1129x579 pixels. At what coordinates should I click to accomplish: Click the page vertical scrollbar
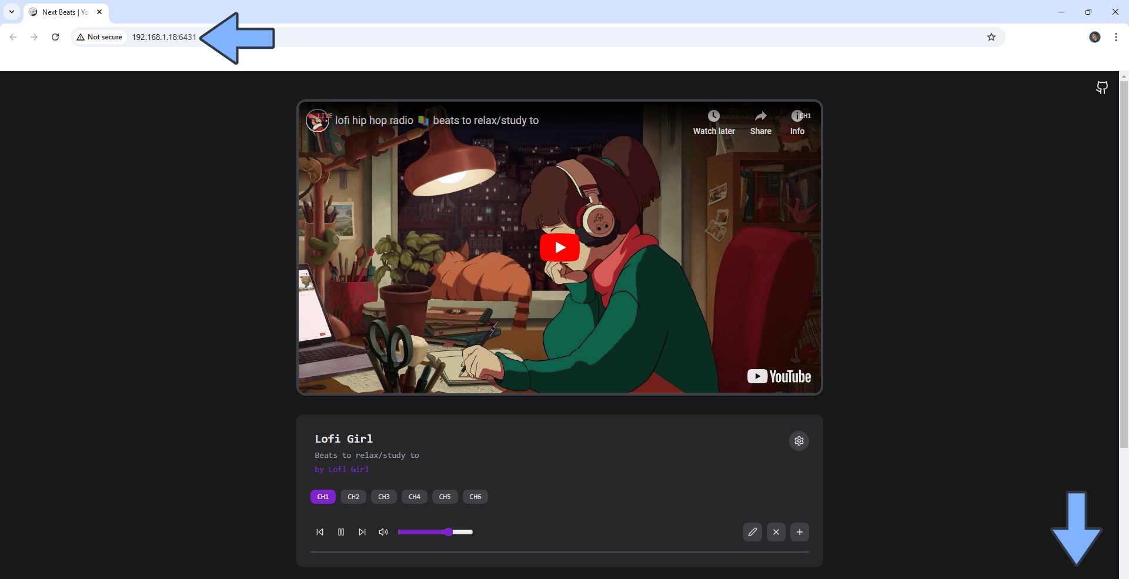pyautogui.click(x=1124, y=265)
